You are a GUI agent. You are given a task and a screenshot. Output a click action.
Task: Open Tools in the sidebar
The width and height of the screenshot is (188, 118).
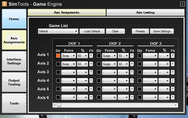(x=14, y=103)
